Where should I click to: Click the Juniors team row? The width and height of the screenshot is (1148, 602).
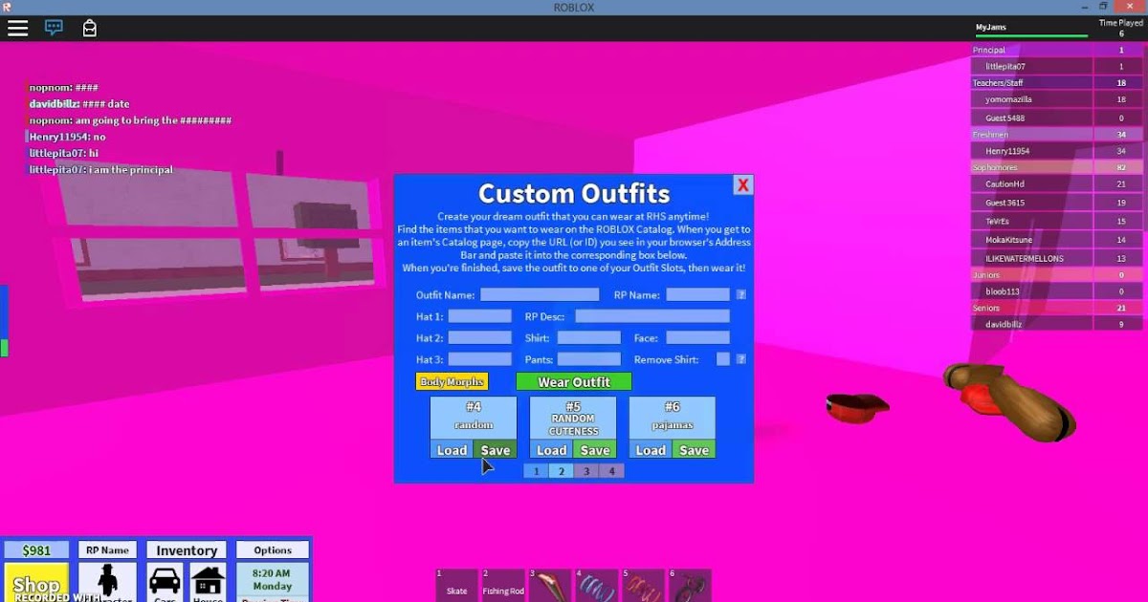click(x=1057, y=275)
